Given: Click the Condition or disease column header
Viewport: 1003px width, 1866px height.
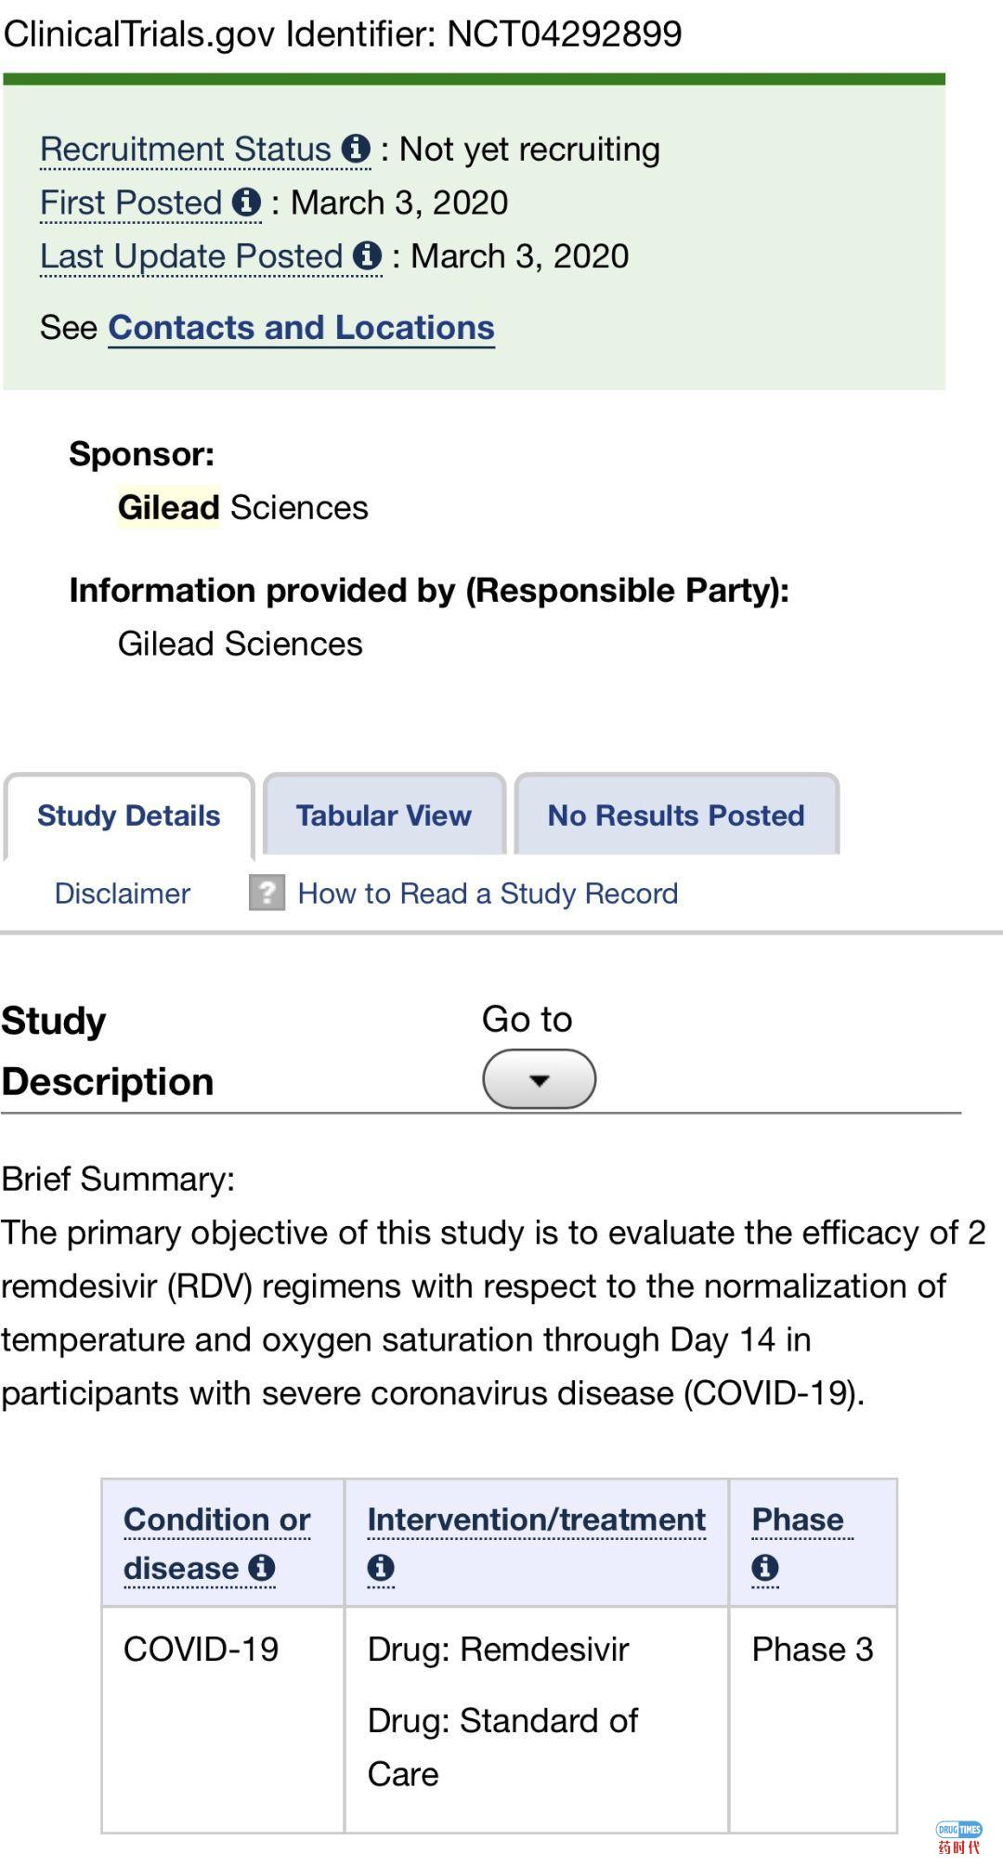Looking at the screenshot, I should [216, 1520].
